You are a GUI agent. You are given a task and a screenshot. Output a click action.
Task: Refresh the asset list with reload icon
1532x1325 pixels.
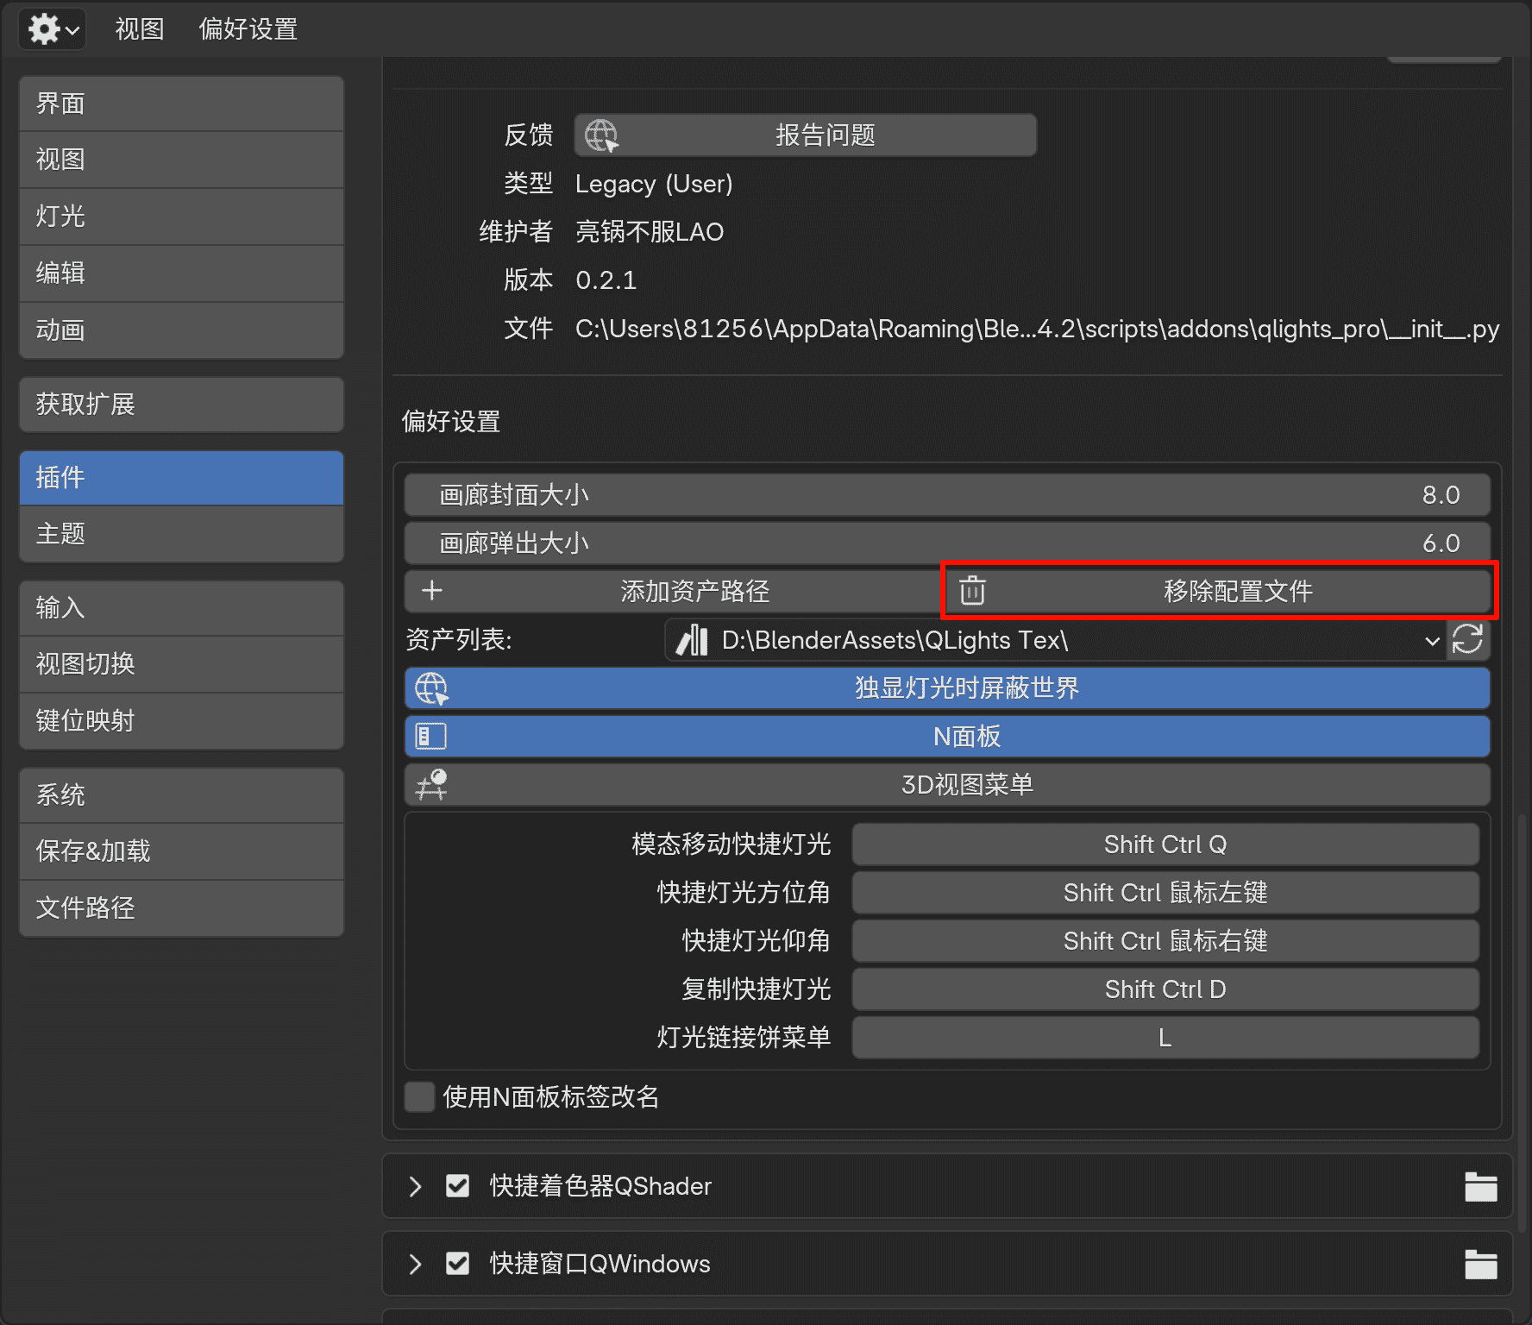[x=1468, y=640]
